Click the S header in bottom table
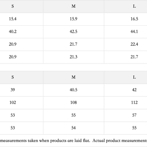 [x=13, y=77]
